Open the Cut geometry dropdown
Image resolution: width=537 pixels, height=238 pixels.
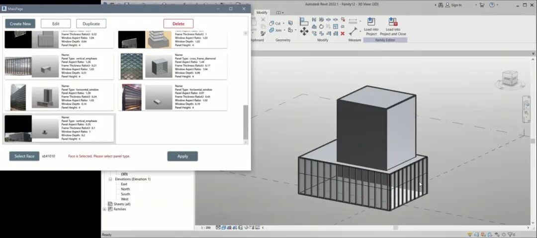284,23
